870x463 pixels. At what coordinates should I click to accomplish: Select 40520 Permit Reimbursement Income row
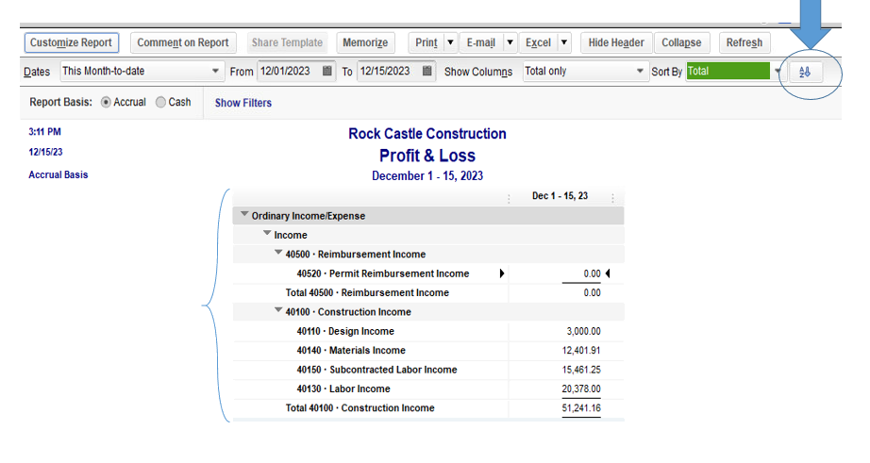[x=427, y=273]
